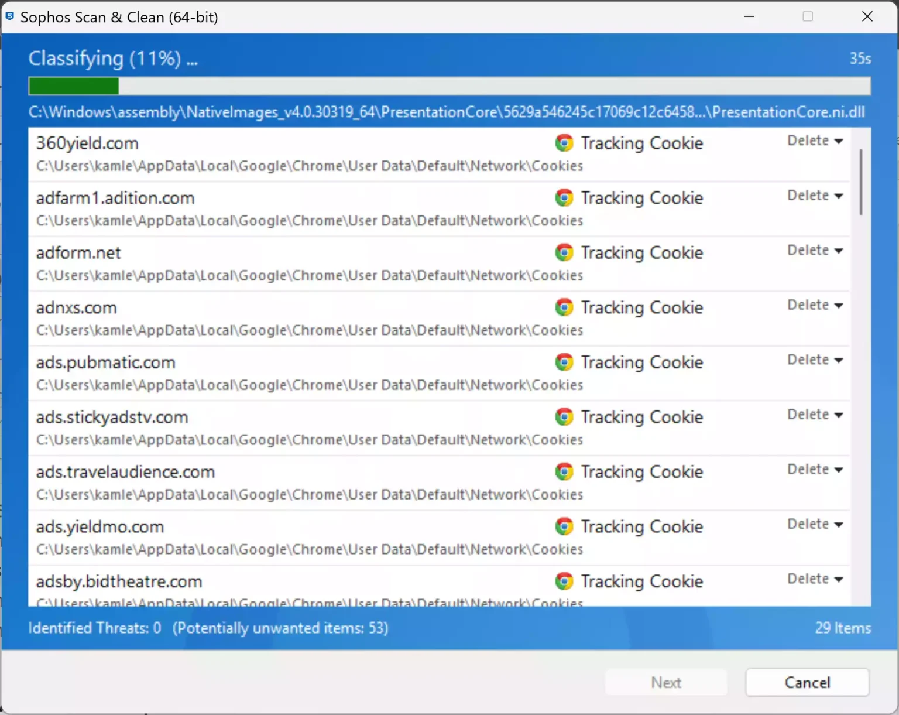Image resolution: width=899 pixels, height=715 pixels.
Task: Click the results list scrollbar thumb
Action: 860,182
